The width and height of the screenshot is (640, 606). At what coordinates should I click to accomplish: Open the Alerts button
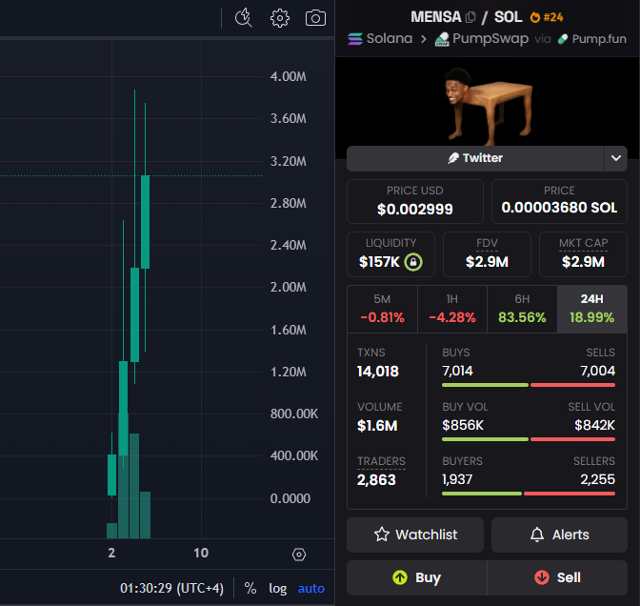[559, 535]
